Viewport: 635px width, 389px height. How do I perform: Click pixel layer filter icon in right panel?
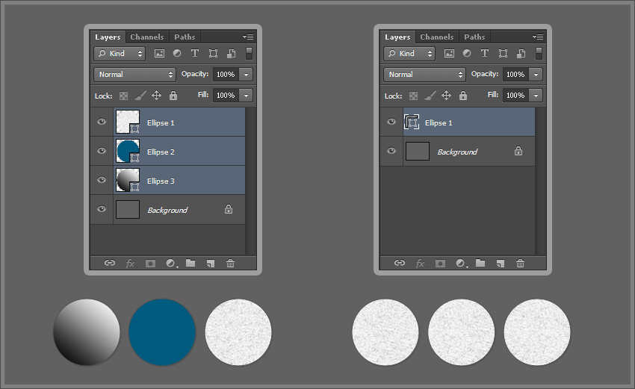(449, 54)
